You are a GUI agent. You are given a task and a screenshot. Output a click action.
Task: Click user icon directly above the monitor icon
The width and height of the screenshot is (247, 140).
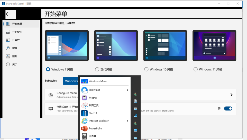point(135,123)
